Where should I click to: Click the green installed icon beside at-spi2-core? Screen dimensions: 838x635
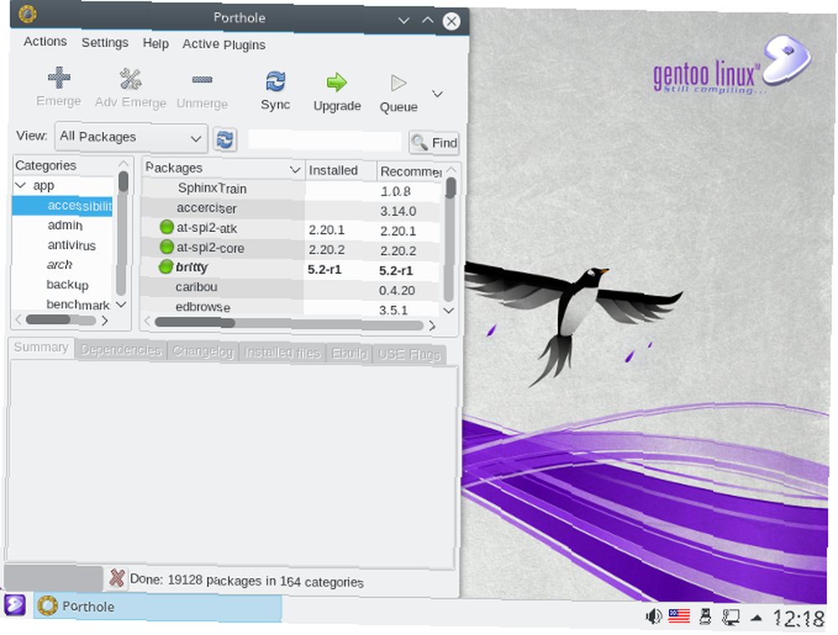[167, 247]
